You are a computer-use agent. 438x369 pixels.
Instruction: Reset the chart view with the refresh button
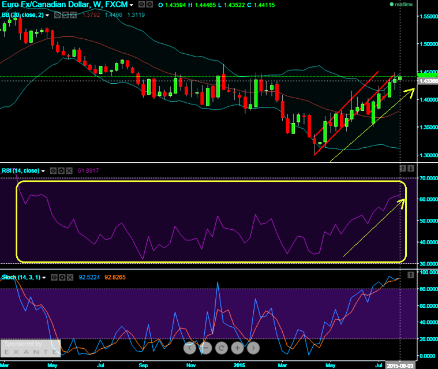tap(222, 348)
